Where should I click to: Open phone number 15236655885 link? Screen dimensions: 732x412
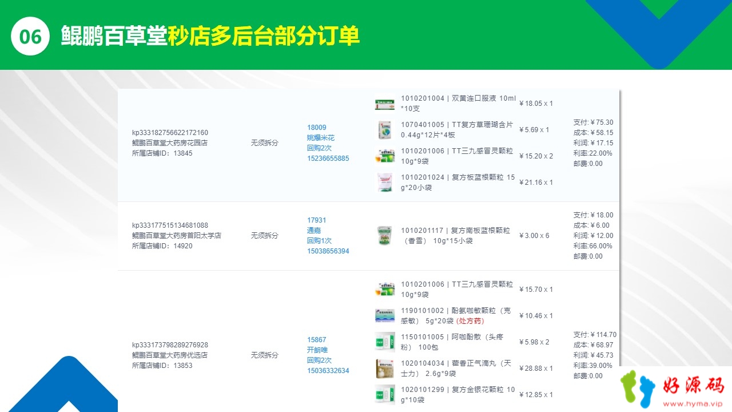(328, 159)
